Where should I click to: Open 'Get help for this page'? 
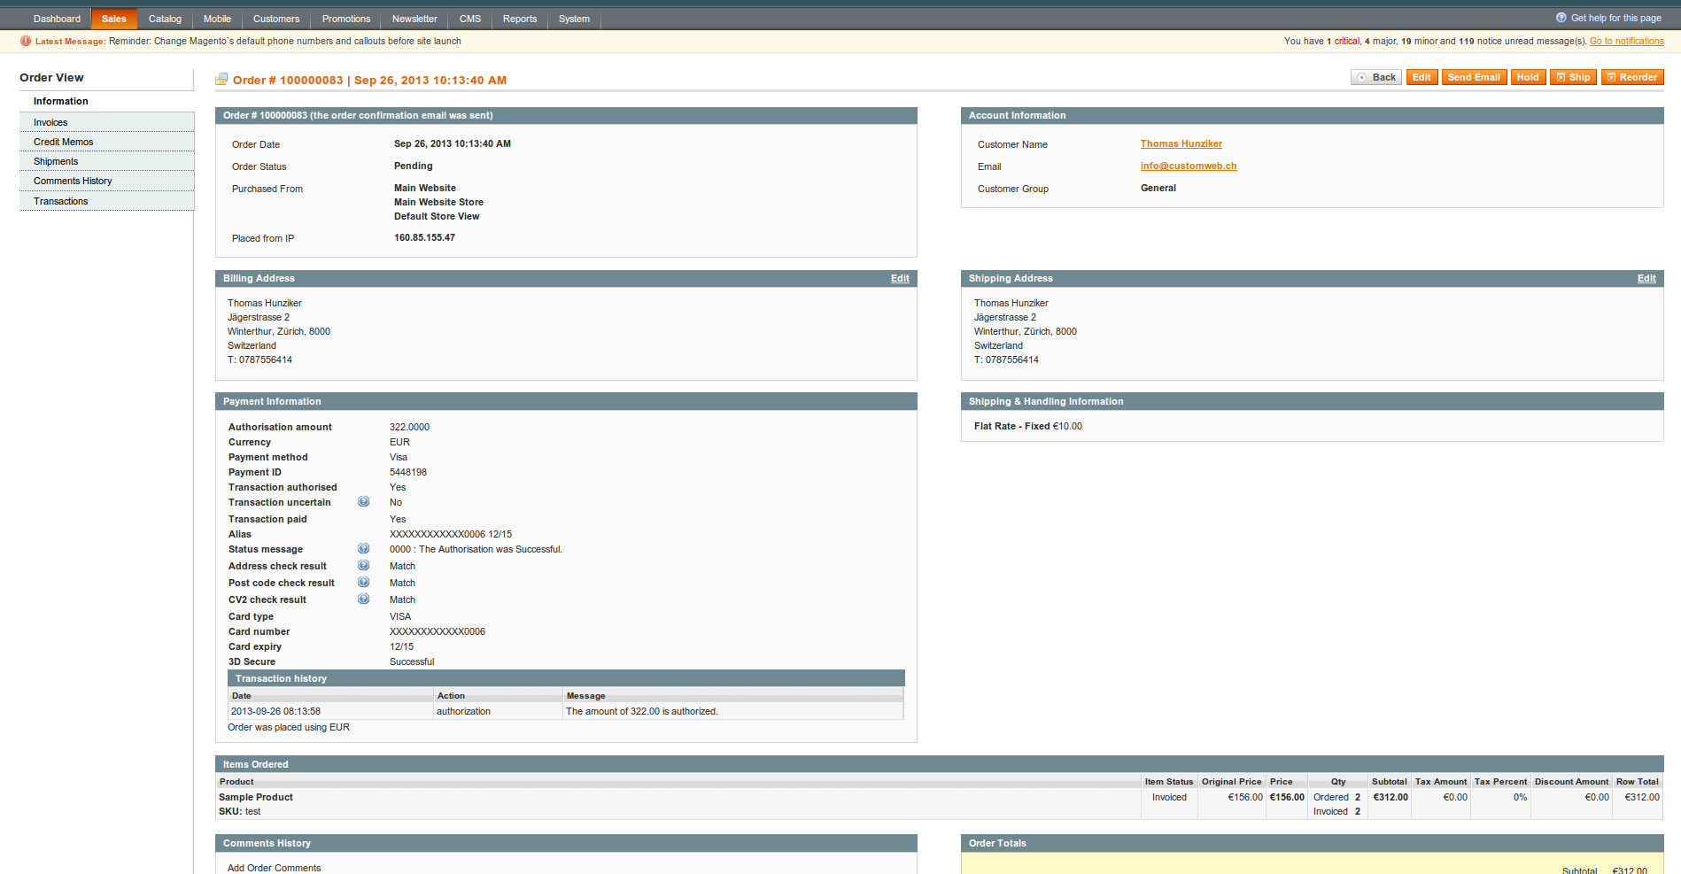click(1615, 18)
